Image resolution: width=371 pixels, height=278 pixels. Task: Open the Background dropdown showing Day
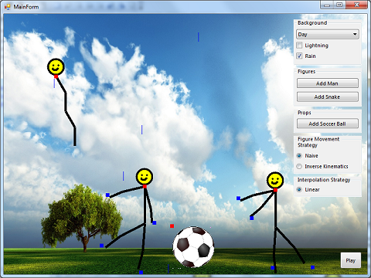[328, 34]
